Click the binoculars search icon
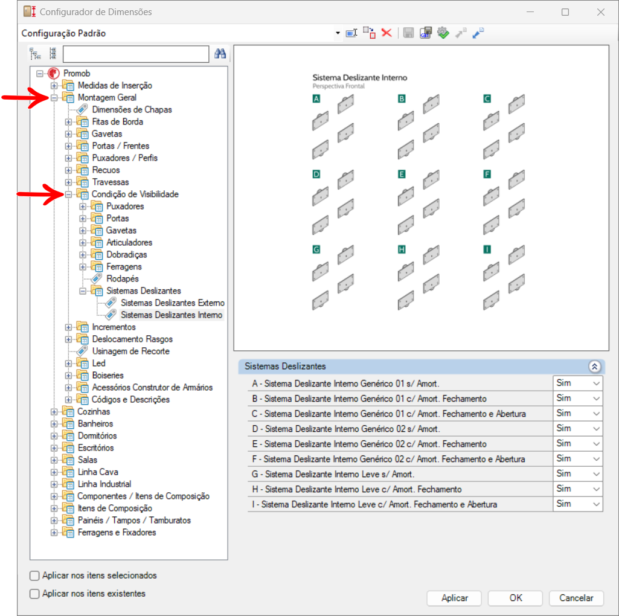 pyautogui.click(x=220, y=54)
